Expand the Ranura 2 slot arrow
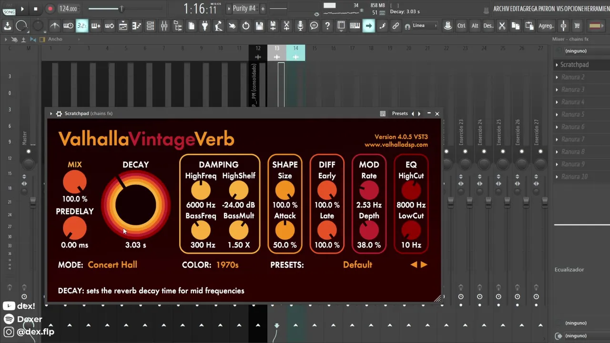Image resolution: width=610 pixels, height=343 pixels. pos(557,77)
